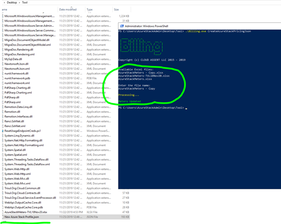This screenshot has height=224, width=281.
Task: Select Microsoft.WindowsAzure.Server.Admin... file
Action: (x=29, y=26)
